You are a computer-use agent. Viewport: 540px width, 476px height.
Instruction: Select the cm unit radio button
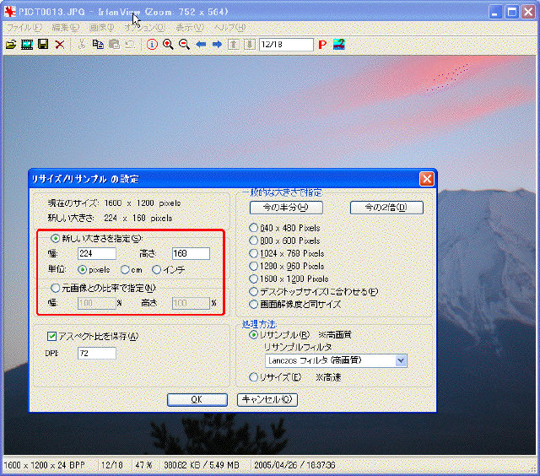(125, 270)
